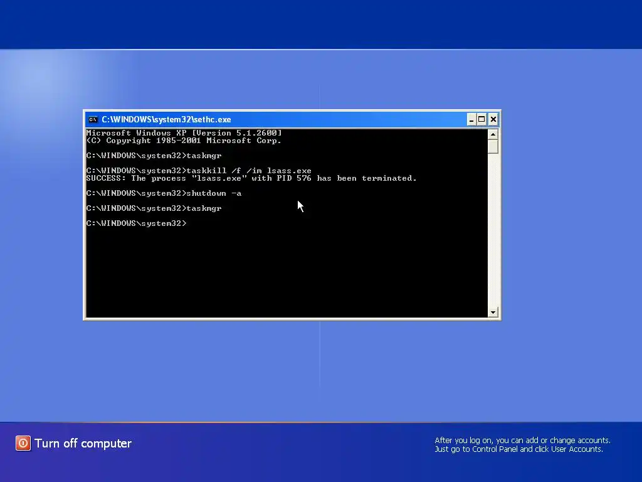Maximize the sethc.exe console window
This screenshot has width=642, height=482.
(481, 119)
